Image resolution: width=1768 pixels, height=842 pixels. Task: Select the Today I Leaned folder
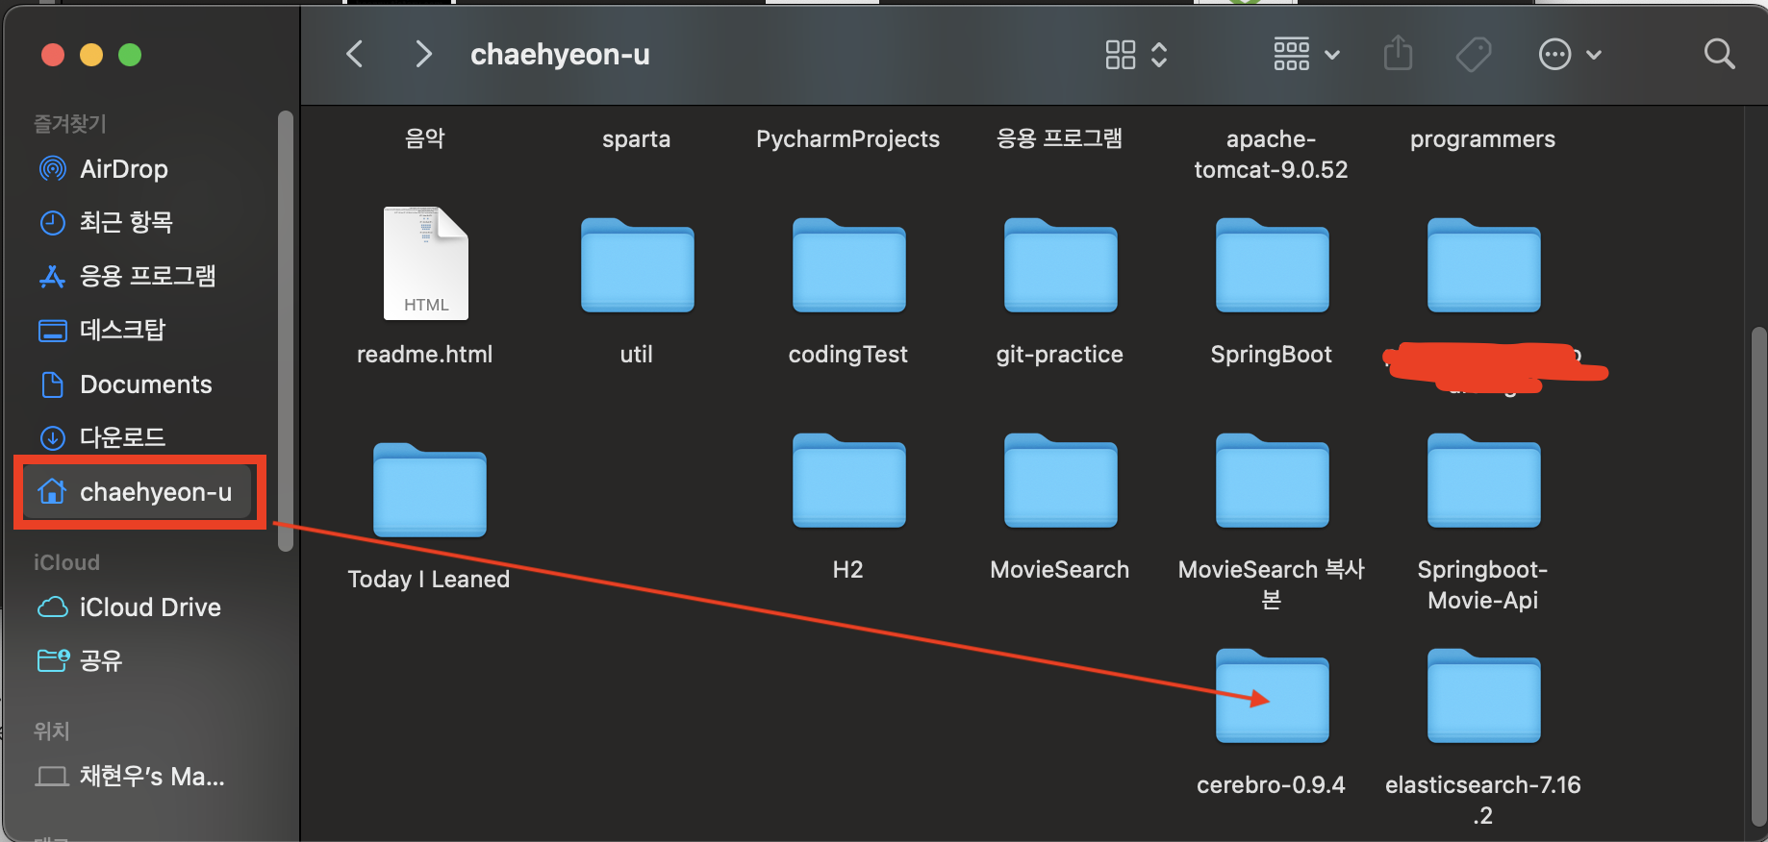pos(429,490)
